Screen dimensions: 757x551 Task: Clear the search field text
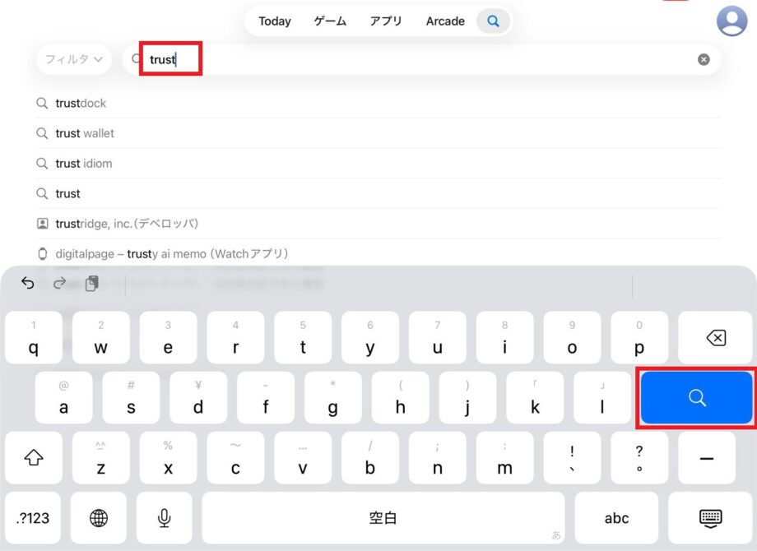coord(704,59)
